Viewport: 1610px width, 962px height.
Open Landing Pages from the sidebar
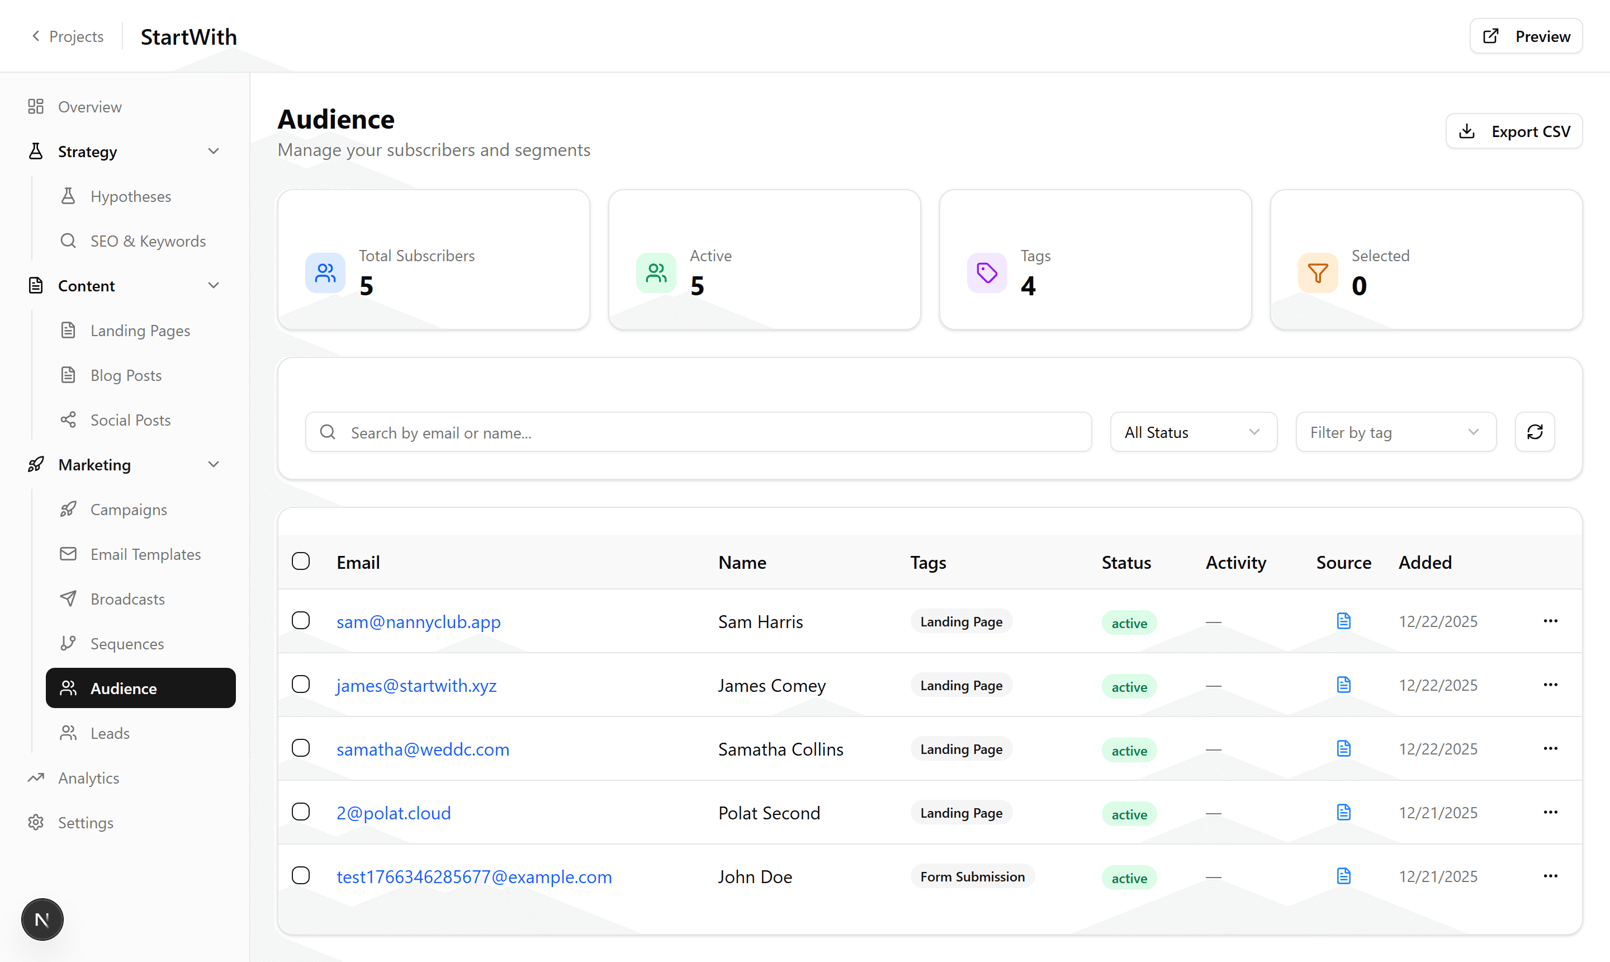pos(139,330)
